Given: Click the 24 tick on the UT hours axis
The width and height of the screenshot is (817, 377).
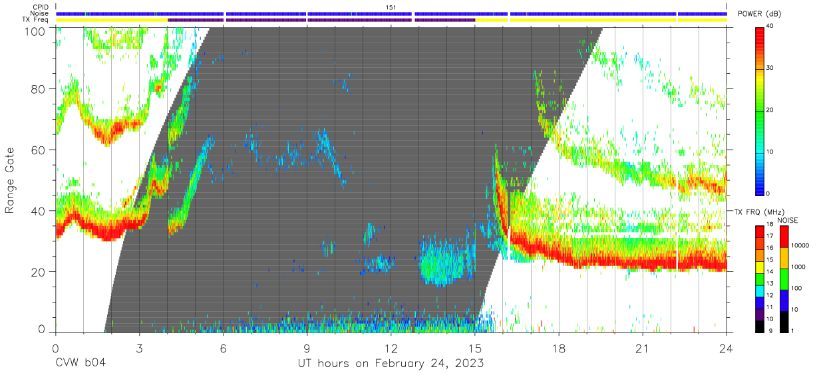Looking at the screenshot, I should pyautogui.click(x=727, y=348).
